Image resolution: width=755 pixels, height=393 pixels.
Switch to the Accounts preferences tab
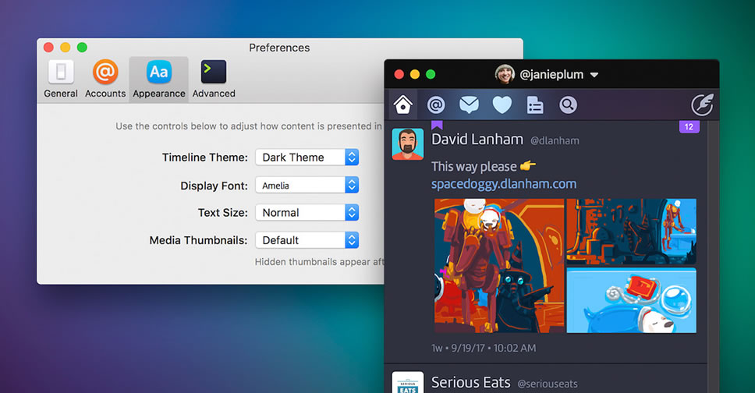tap(105, 79)
